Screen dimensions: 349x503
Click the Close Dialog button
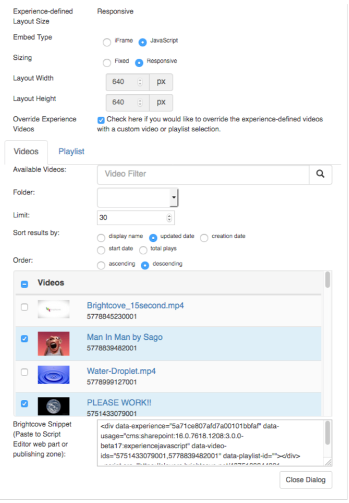(306, 480)
